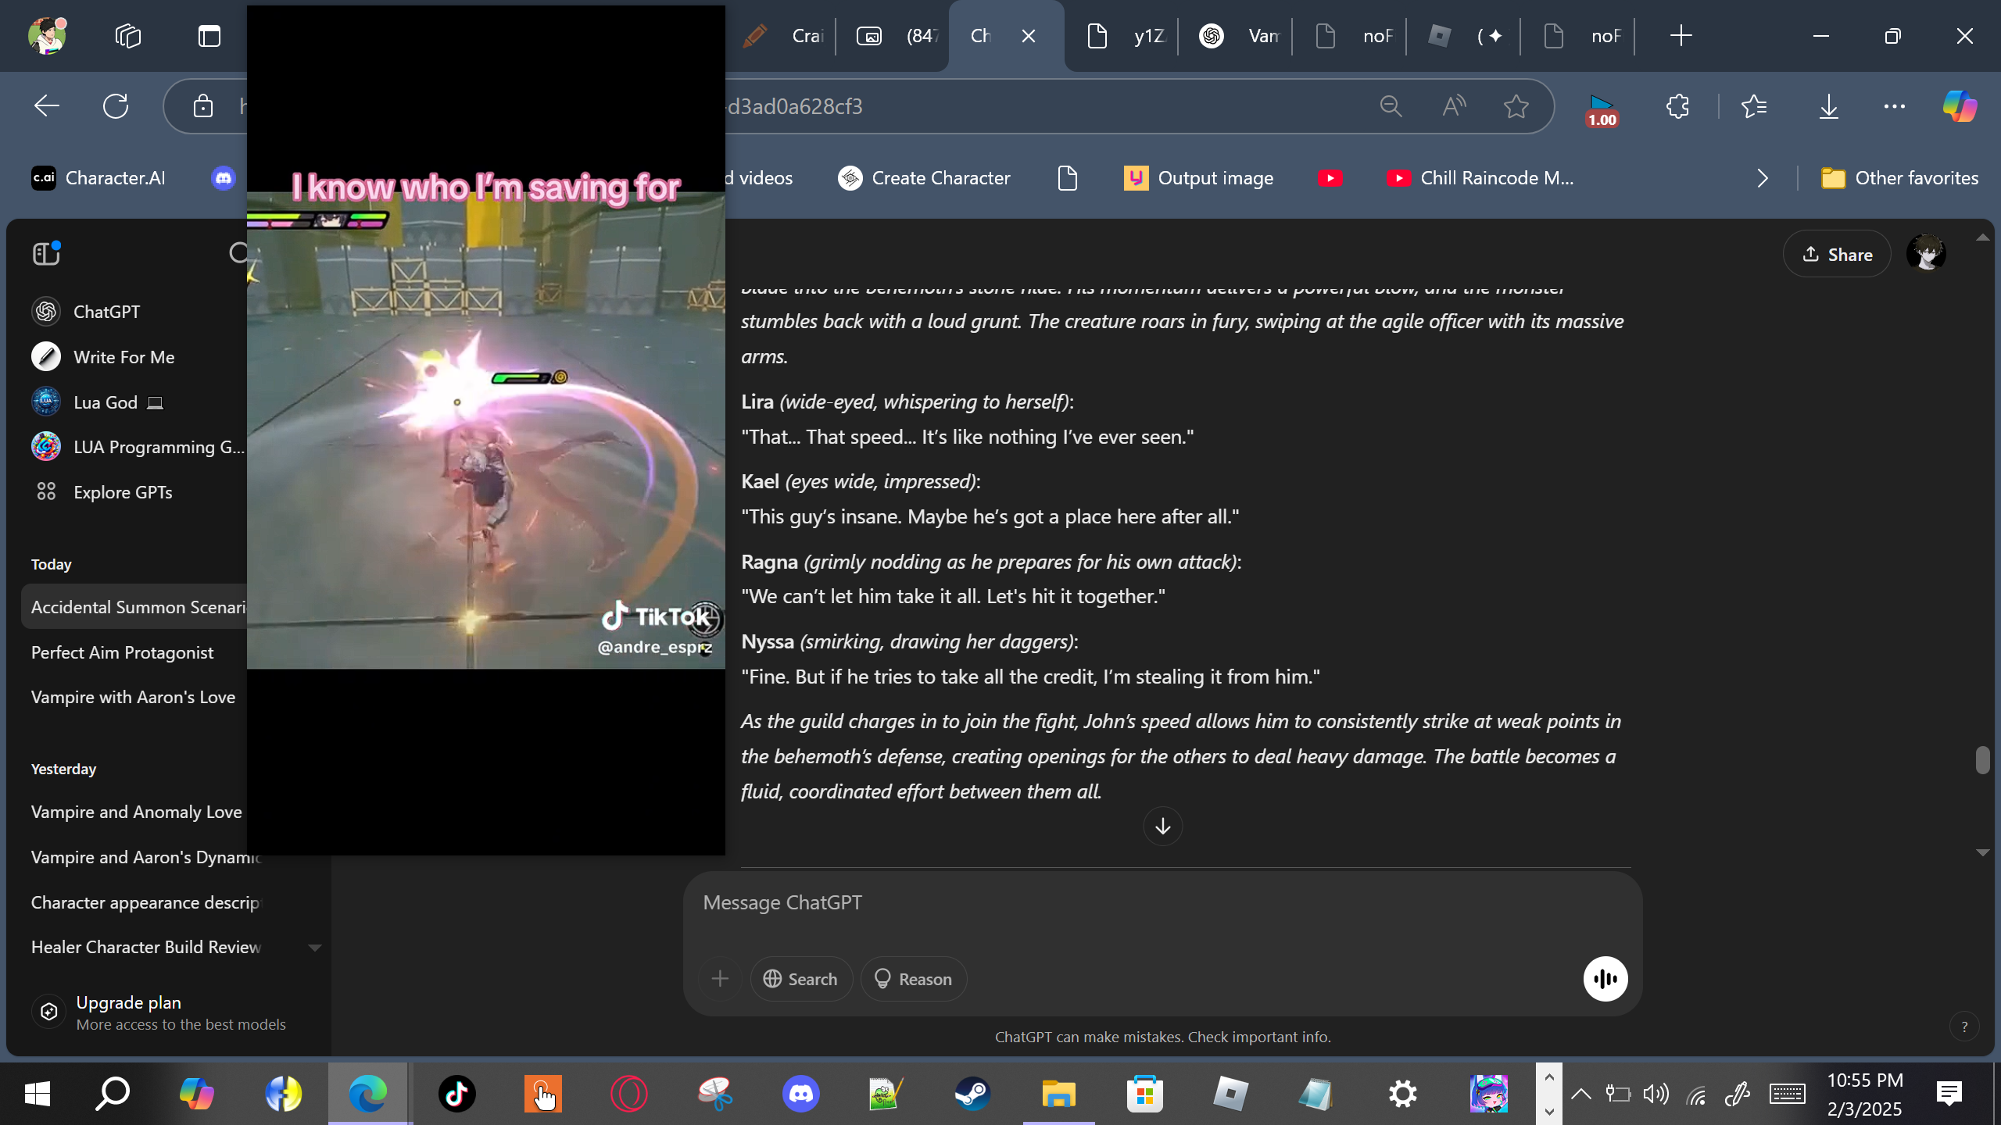Switch to the Crai browser tab
2001x1125 pixels.
coord(784,36)
